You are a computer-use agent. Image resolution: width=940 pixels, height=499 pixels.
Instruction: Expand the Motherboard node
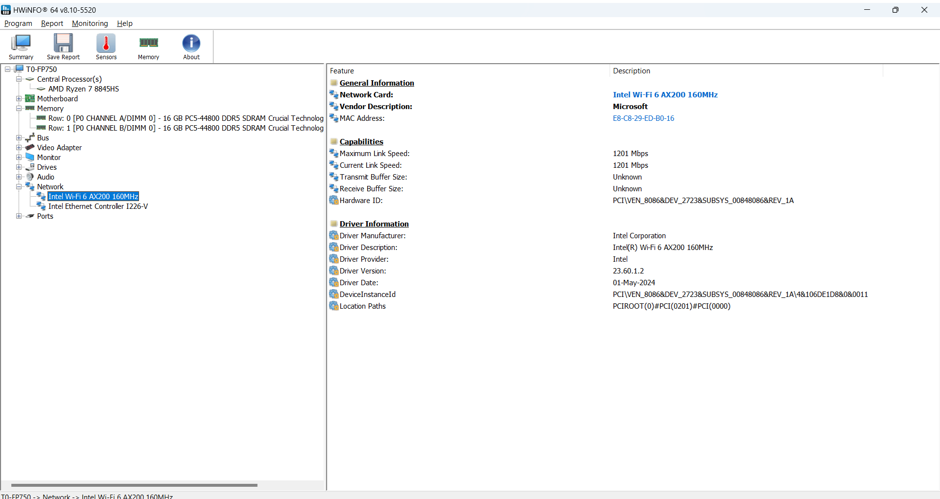[x=19, y=98]
